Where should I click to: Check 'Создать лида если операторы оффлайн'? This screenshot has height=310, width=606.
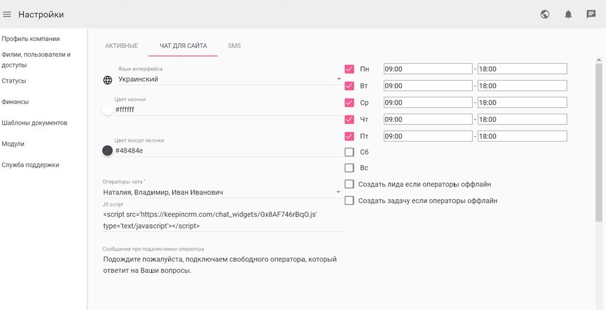coord(349,184)
